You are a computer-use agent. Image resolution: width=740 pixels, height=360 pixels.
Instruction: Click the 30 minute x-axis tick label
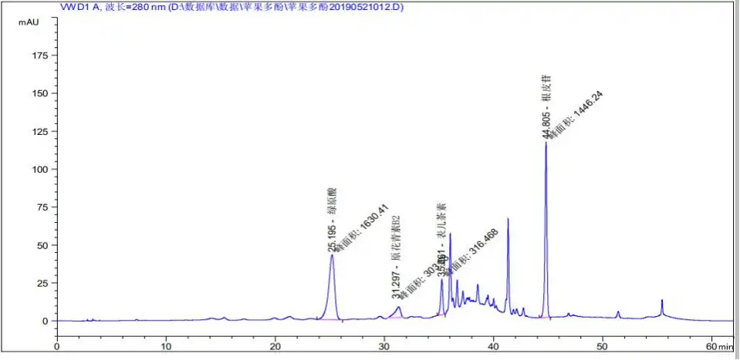tap(384, 347)
